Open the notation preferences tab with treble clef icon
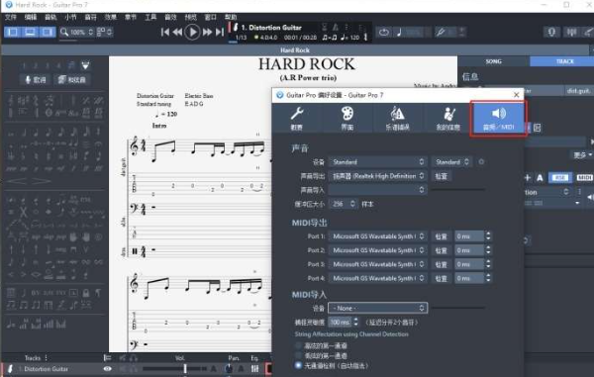 coord(397,118)
